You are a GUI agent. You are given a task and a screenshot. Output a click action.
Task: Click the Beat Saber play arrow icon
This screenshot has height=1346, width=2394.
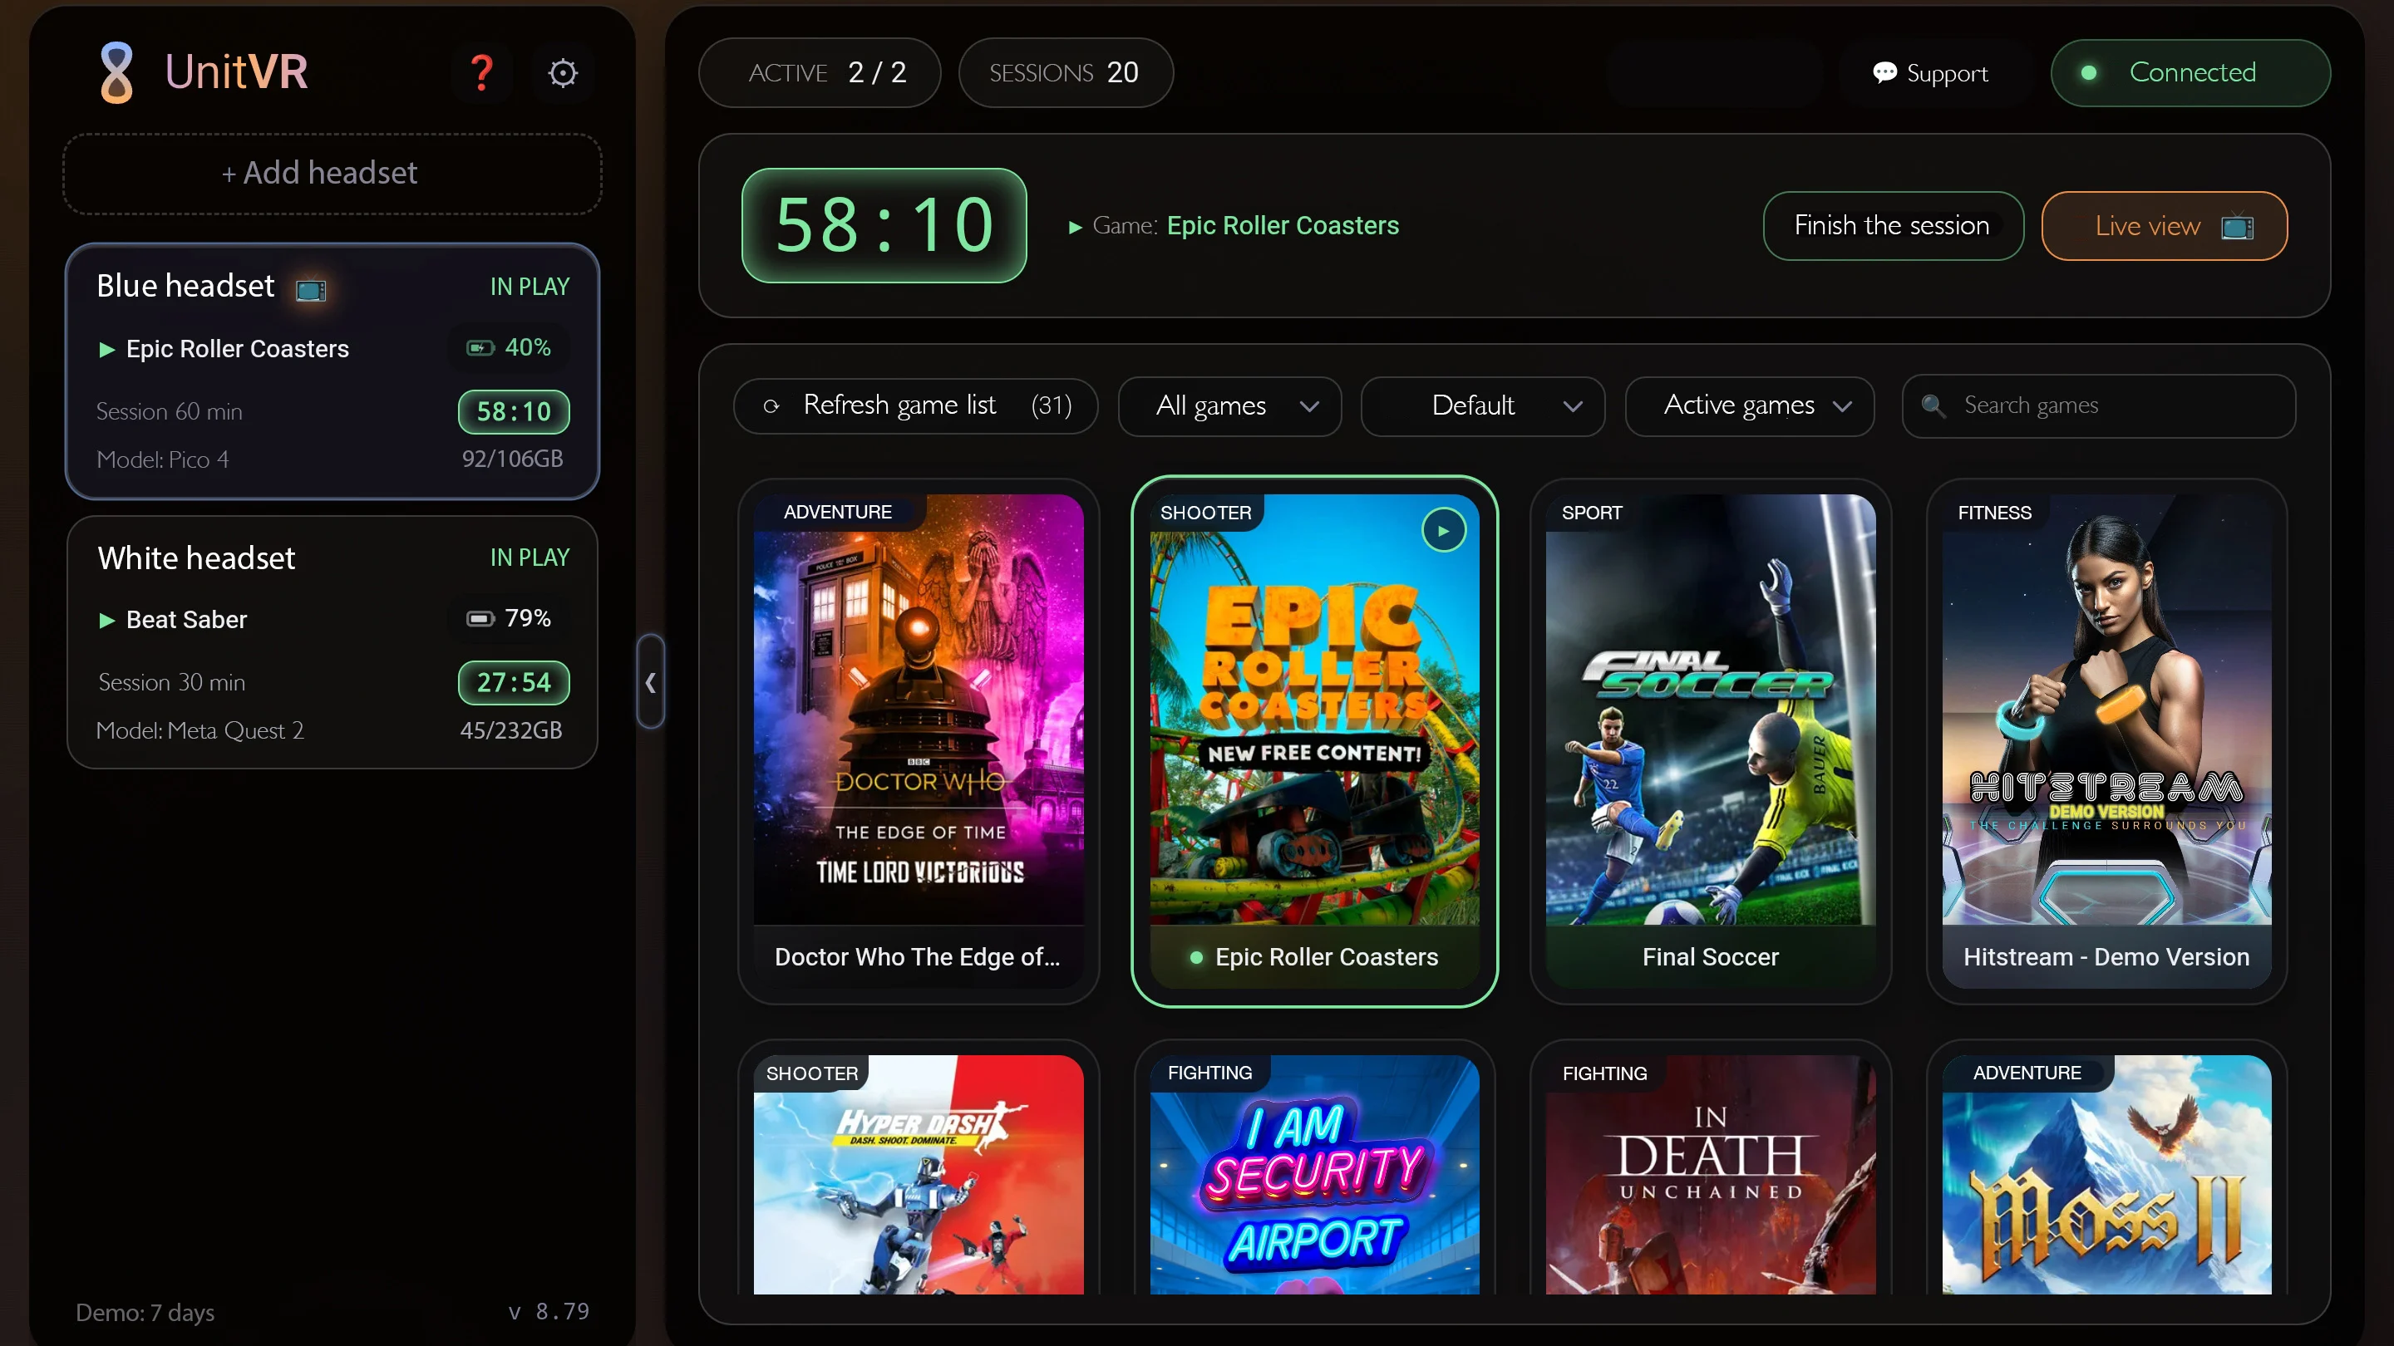(107, 621)
